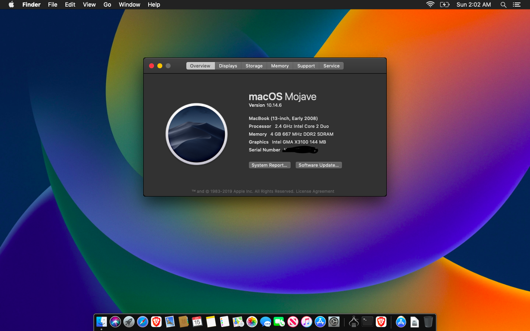The width and height of the screenshot is (530, 331).
Task: Open the License Agreement link
Action: click(315, 192)
